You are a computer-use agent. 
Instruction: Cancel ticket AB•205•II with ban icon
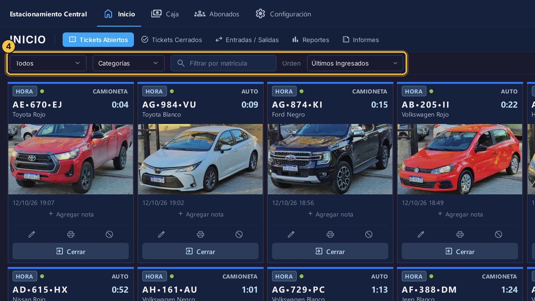tap(499, 234)
